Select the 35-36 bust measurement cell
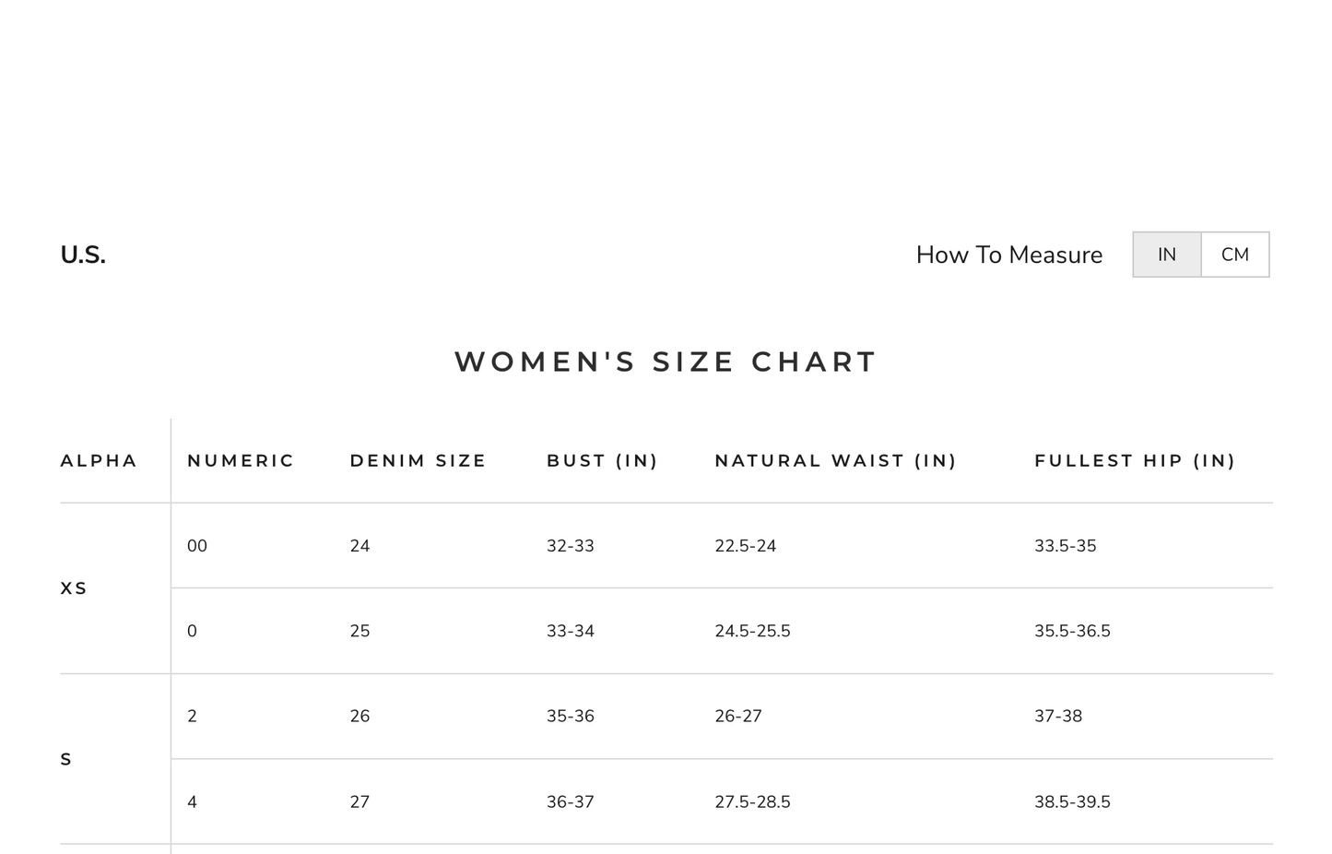This screenshot has width=1332, height=854. click(570, 716)
